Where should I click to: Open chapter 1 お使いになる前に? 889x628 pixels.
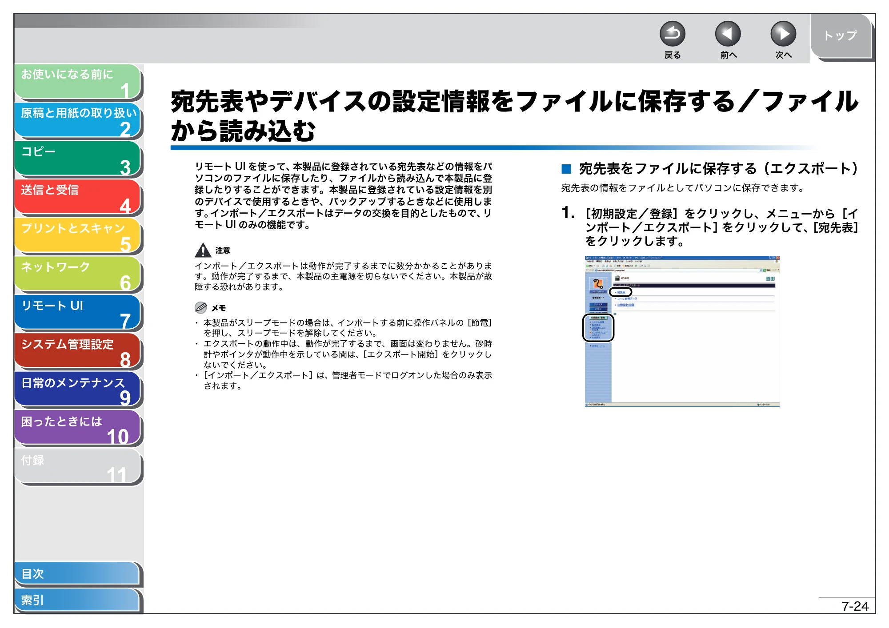click(78, 81)
